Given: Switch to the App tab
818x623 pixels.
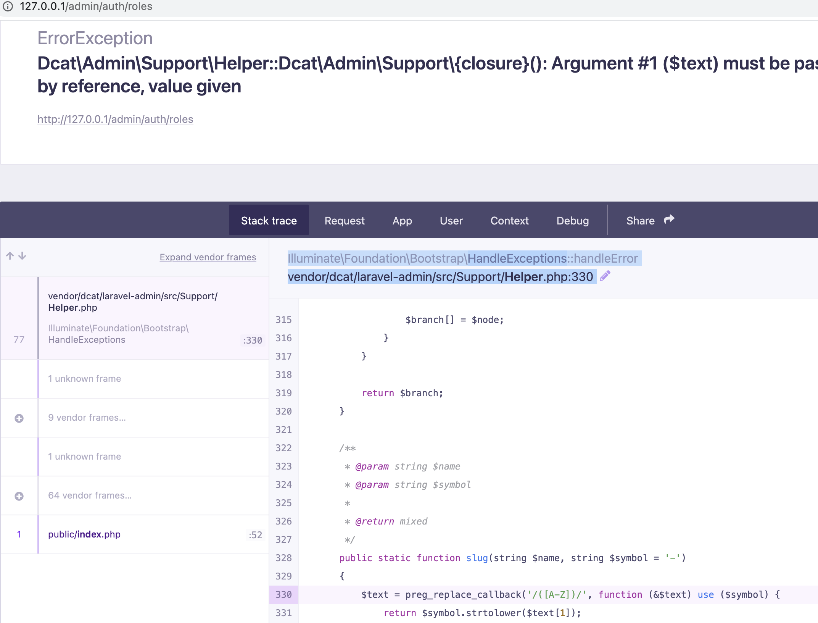Looking at the screenshot, I should point(402,220).
